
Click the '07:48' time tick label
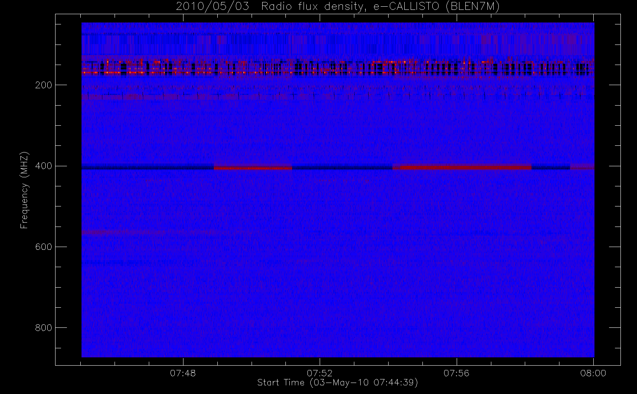(x=183, y=373)
